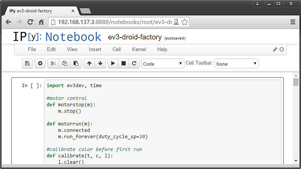Click the download icon in the address bar
The height and width of the screenshot is (169, 301).
(x=176, y=22)
